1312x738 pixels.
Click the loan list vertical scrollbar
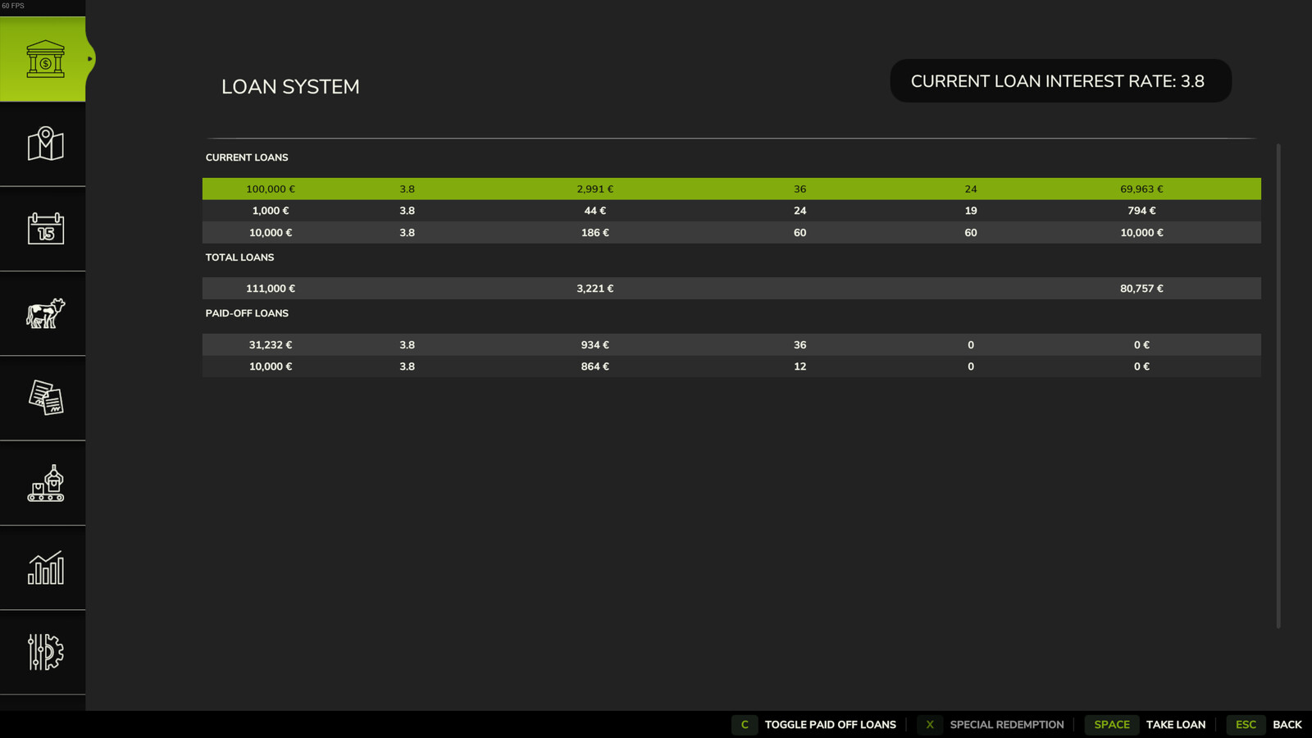click(1278, 385)
